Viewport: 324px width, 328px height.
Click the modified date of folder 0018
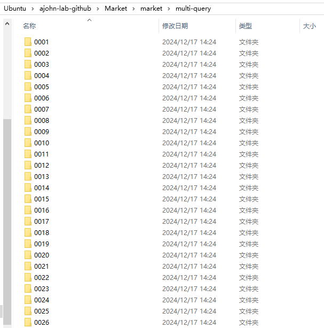coord(189,233)
